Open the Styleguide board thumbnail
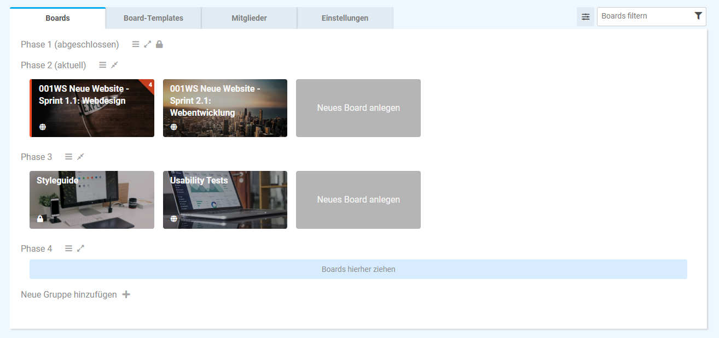The image size is (719, 338). pos(92,200)
